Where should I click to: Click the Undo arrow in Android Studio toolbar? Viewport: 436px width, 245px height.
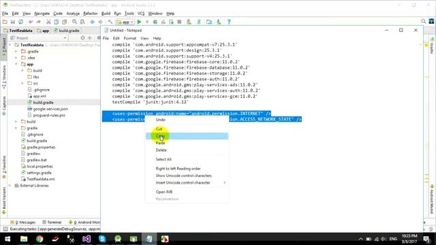pyautogui.click(x=31, y=22)
